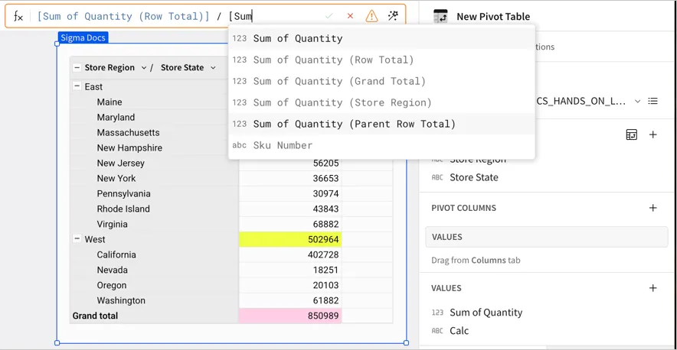Click the orange warning triangle icon

[371, 16]
